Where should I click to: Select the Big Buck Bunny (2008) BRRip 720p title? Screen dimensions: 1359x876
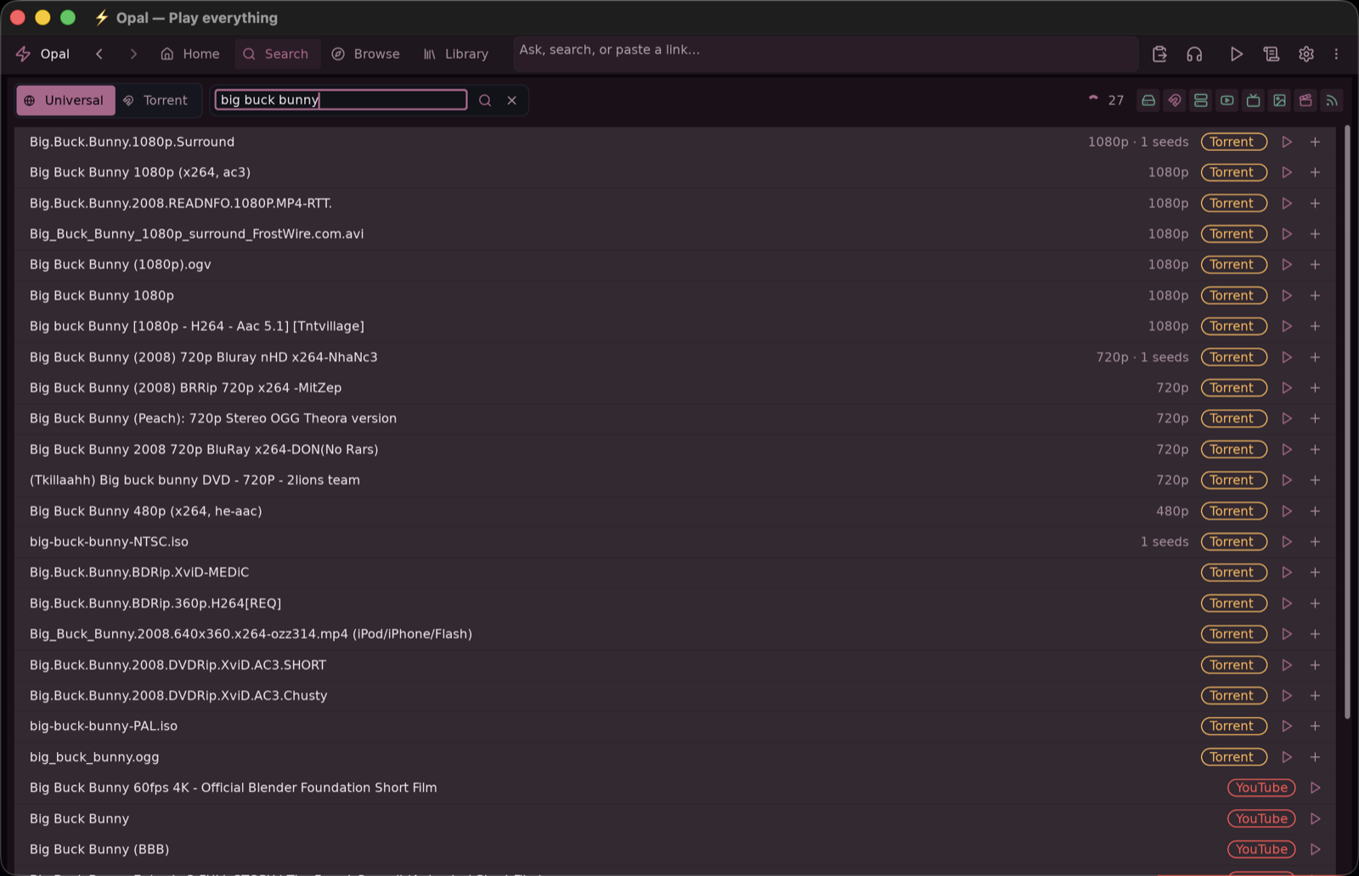click(185, 388)
